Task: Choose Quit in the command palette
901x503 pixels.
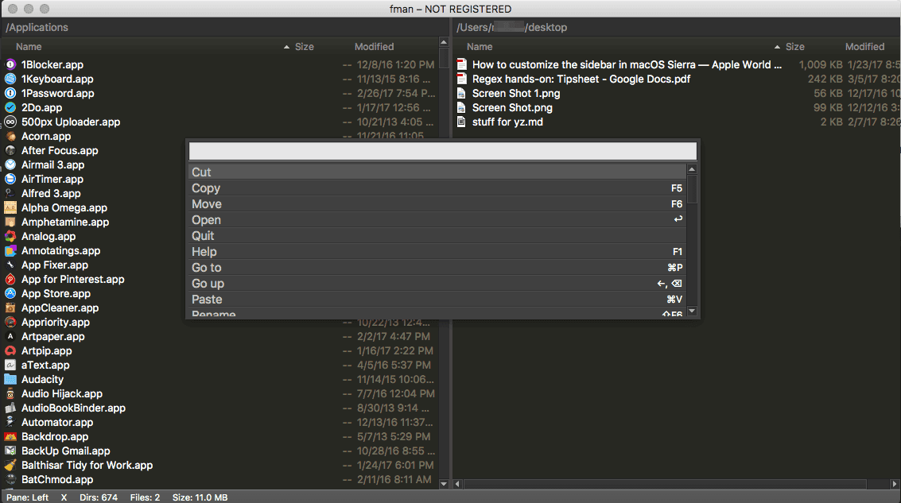Action: (437, 236)
